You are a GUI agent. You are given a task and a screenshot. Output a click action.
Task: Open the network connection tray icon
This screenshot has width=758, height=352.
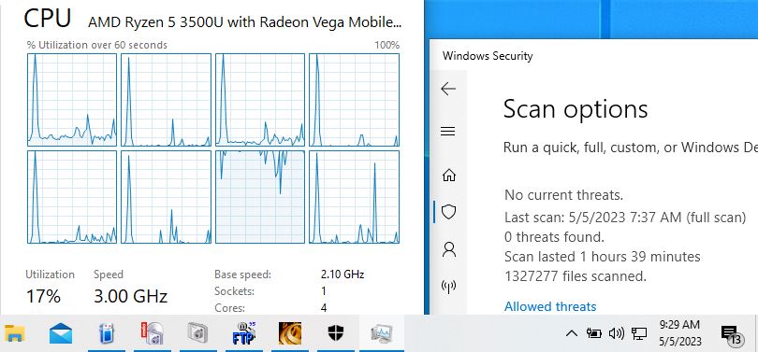[639, 332]
